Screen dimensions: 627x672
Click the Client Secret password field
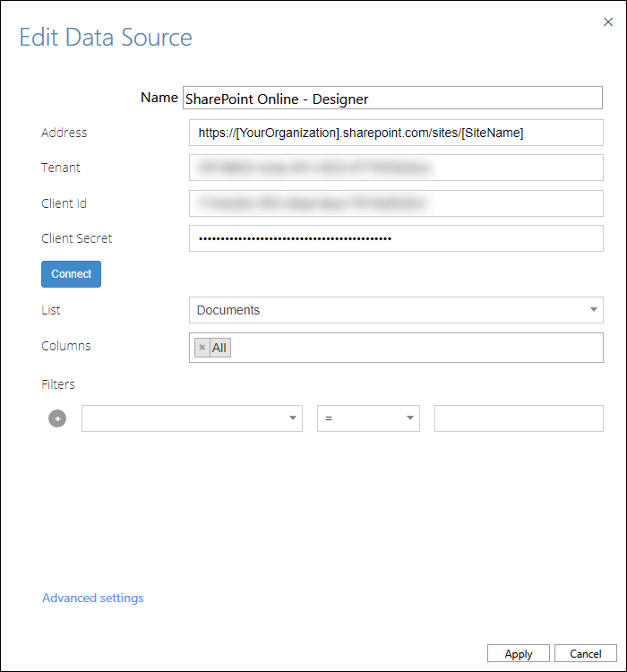coord(396,238)
